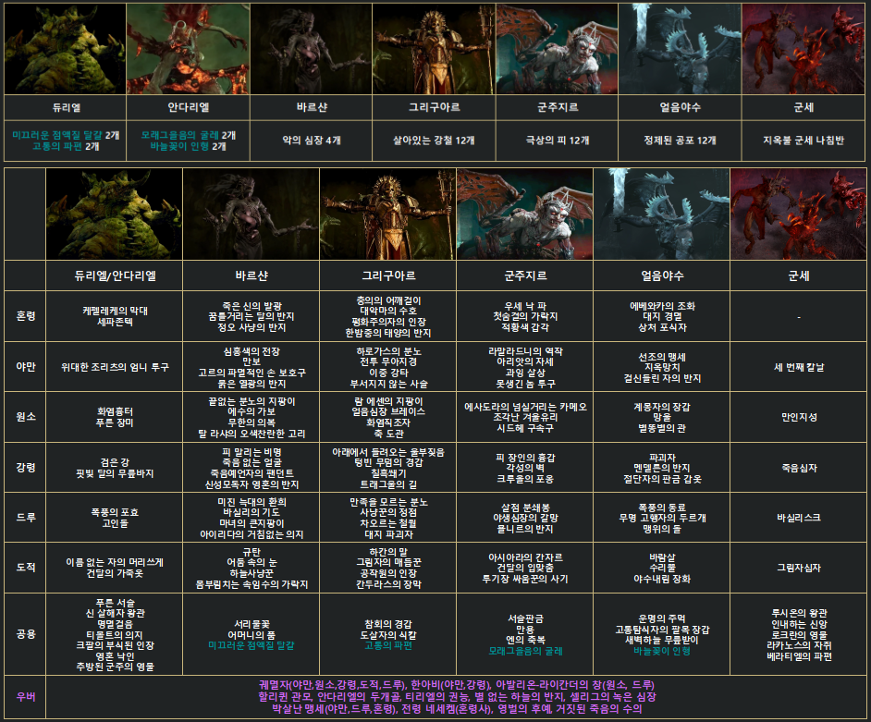Click the 안다리엘 boss image with red hair
Viewport: 871px width, 722px height.
click(188, 49)
